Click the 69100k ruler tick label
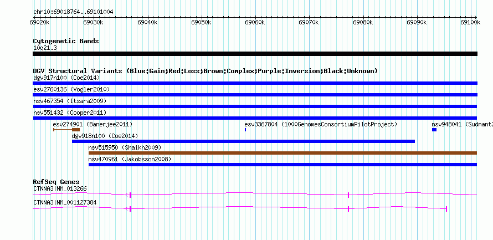 (470, 22)
